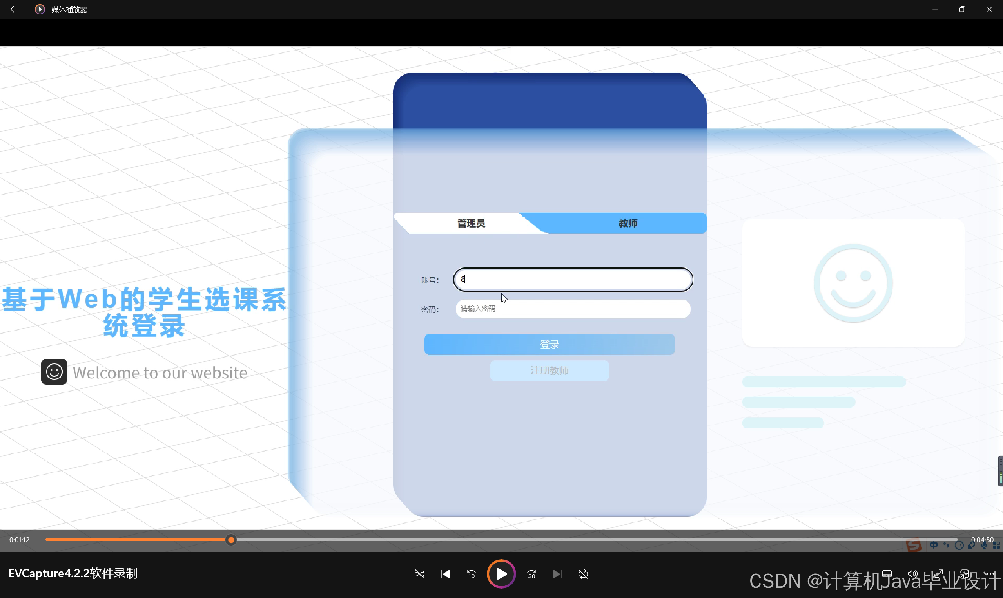The image size is (1003, 598).
Task: Toggle shuffle mode
Action: coord(419,574)
